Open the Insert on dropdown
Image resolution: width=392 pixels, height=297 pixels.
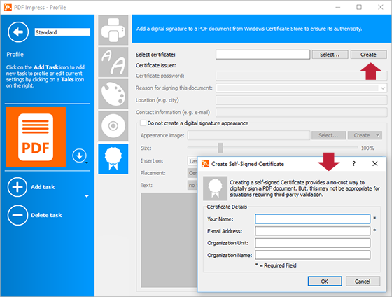click(x=192, y=161)
